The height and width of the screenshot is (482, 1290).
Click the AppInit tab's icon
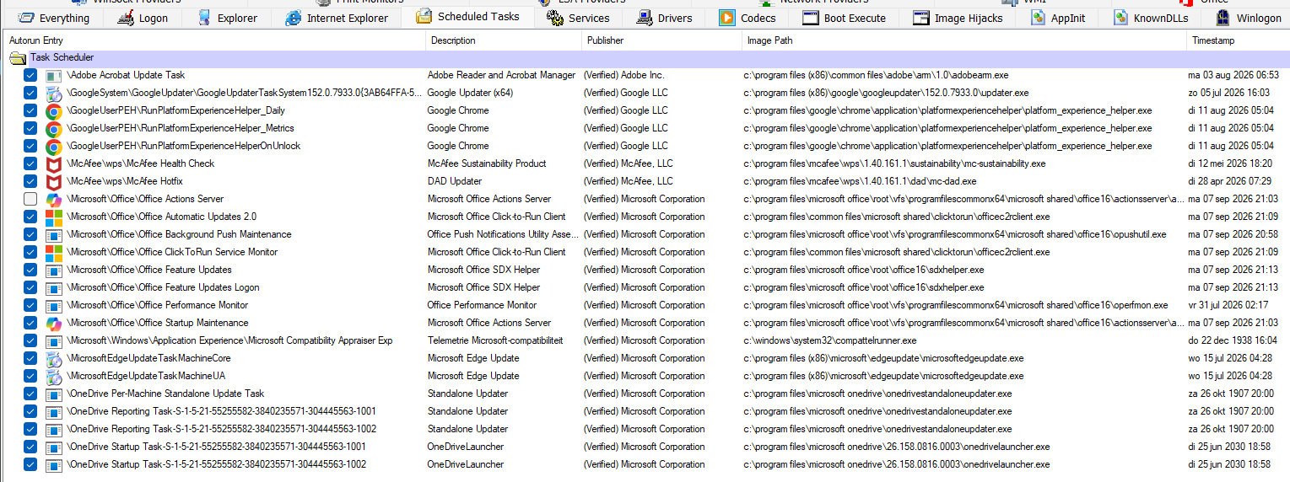(1038, 18)
